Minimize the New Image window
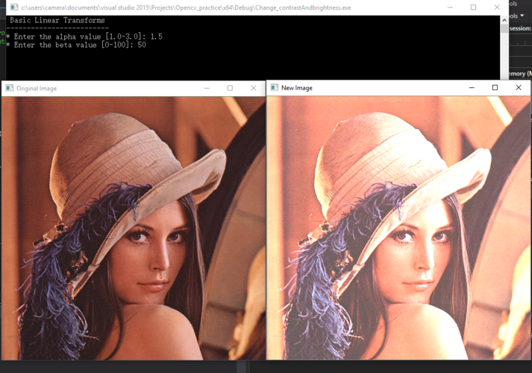The height and width of the screenshot is (373, 532). 472,87
